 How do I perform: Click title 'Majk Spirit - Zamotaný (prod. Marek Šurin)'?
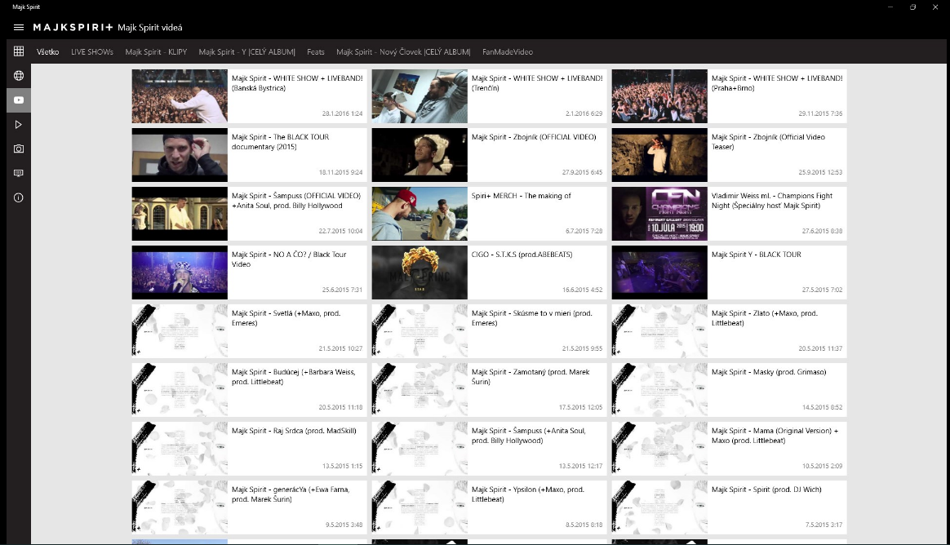[530, 377]
